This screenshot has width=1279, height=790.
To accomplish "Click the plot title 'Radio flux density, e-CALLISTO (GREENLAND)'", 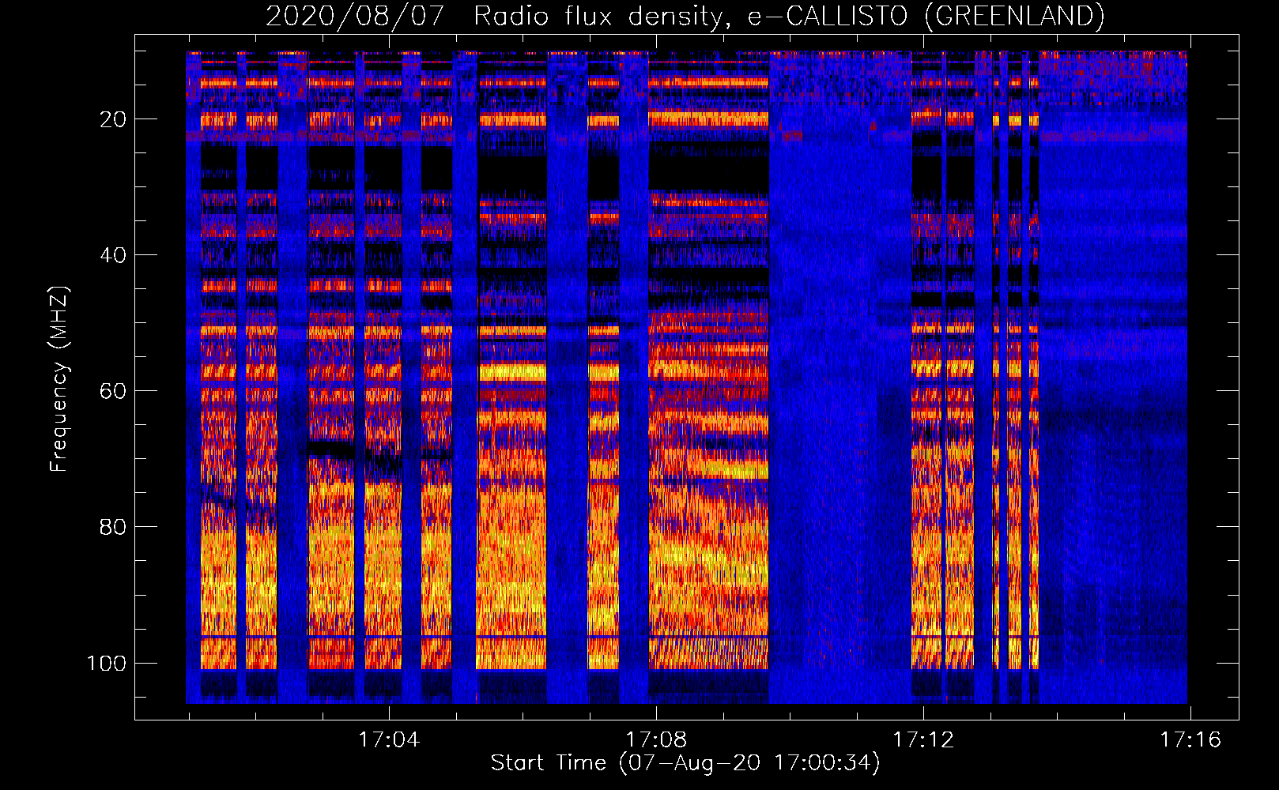I will [x=789, y=17].
